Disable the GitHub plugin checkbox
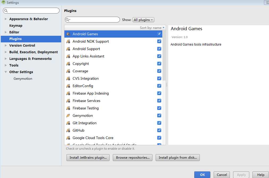Image resolution: width=269 pixels, height=178 pixels. click(x=159, y=130)
